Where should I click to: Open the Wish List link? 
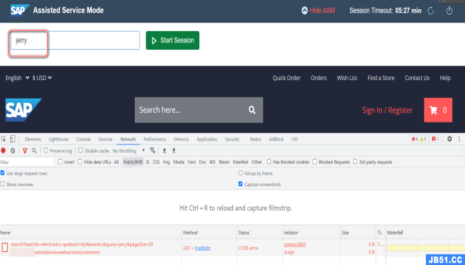[x=347, y=78]
